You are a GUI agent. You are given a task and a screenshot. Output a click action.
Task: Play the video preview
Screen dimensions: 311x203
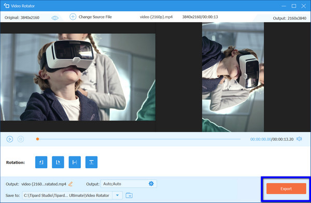tap(10, 139)
